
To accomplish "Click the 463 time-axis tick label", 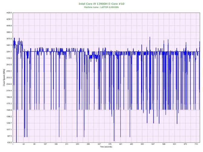I will [x=131, y=144].
